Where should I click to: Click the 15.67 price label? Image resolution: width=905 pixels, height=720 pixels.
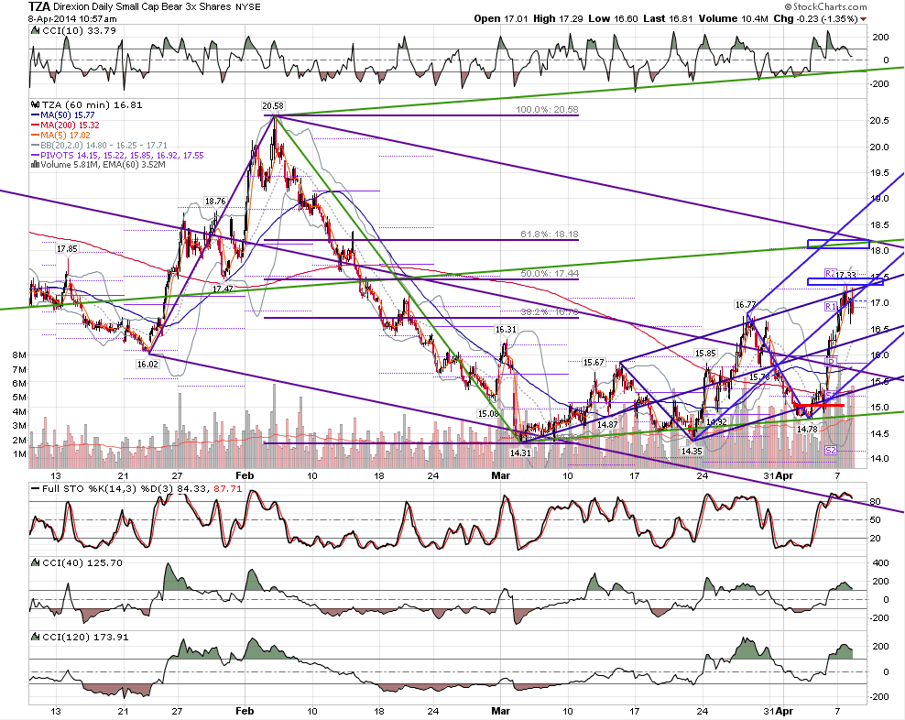(594, 362)
